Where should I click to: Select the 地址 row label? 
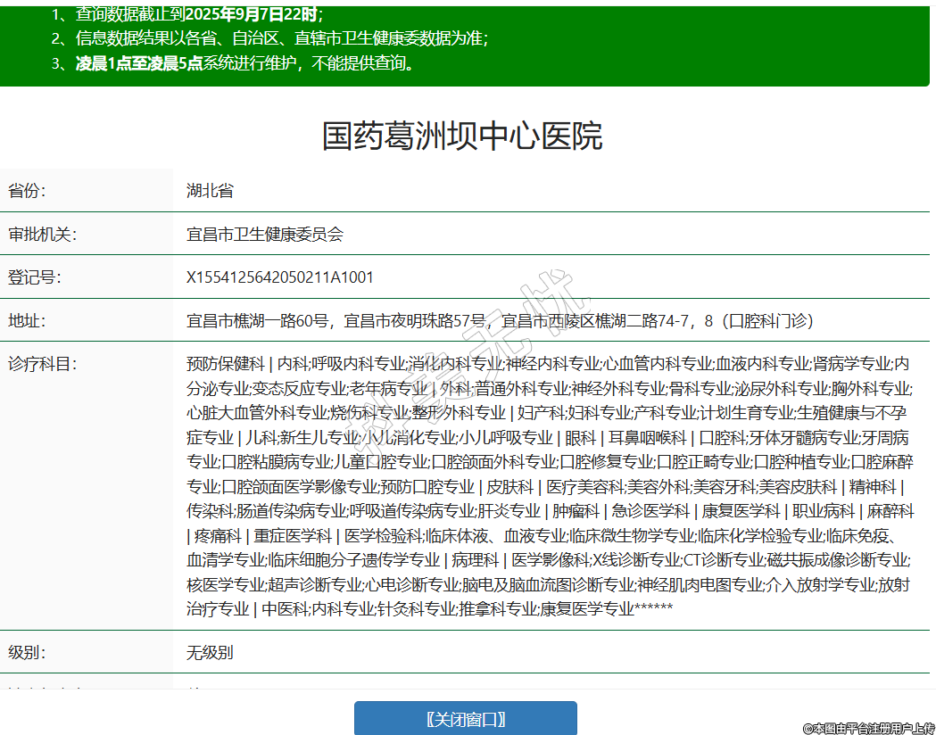(x=27, y=320)
